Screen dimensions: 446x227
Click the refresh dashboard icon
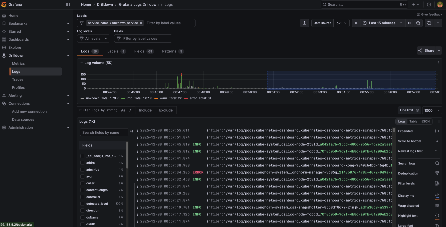429,23
